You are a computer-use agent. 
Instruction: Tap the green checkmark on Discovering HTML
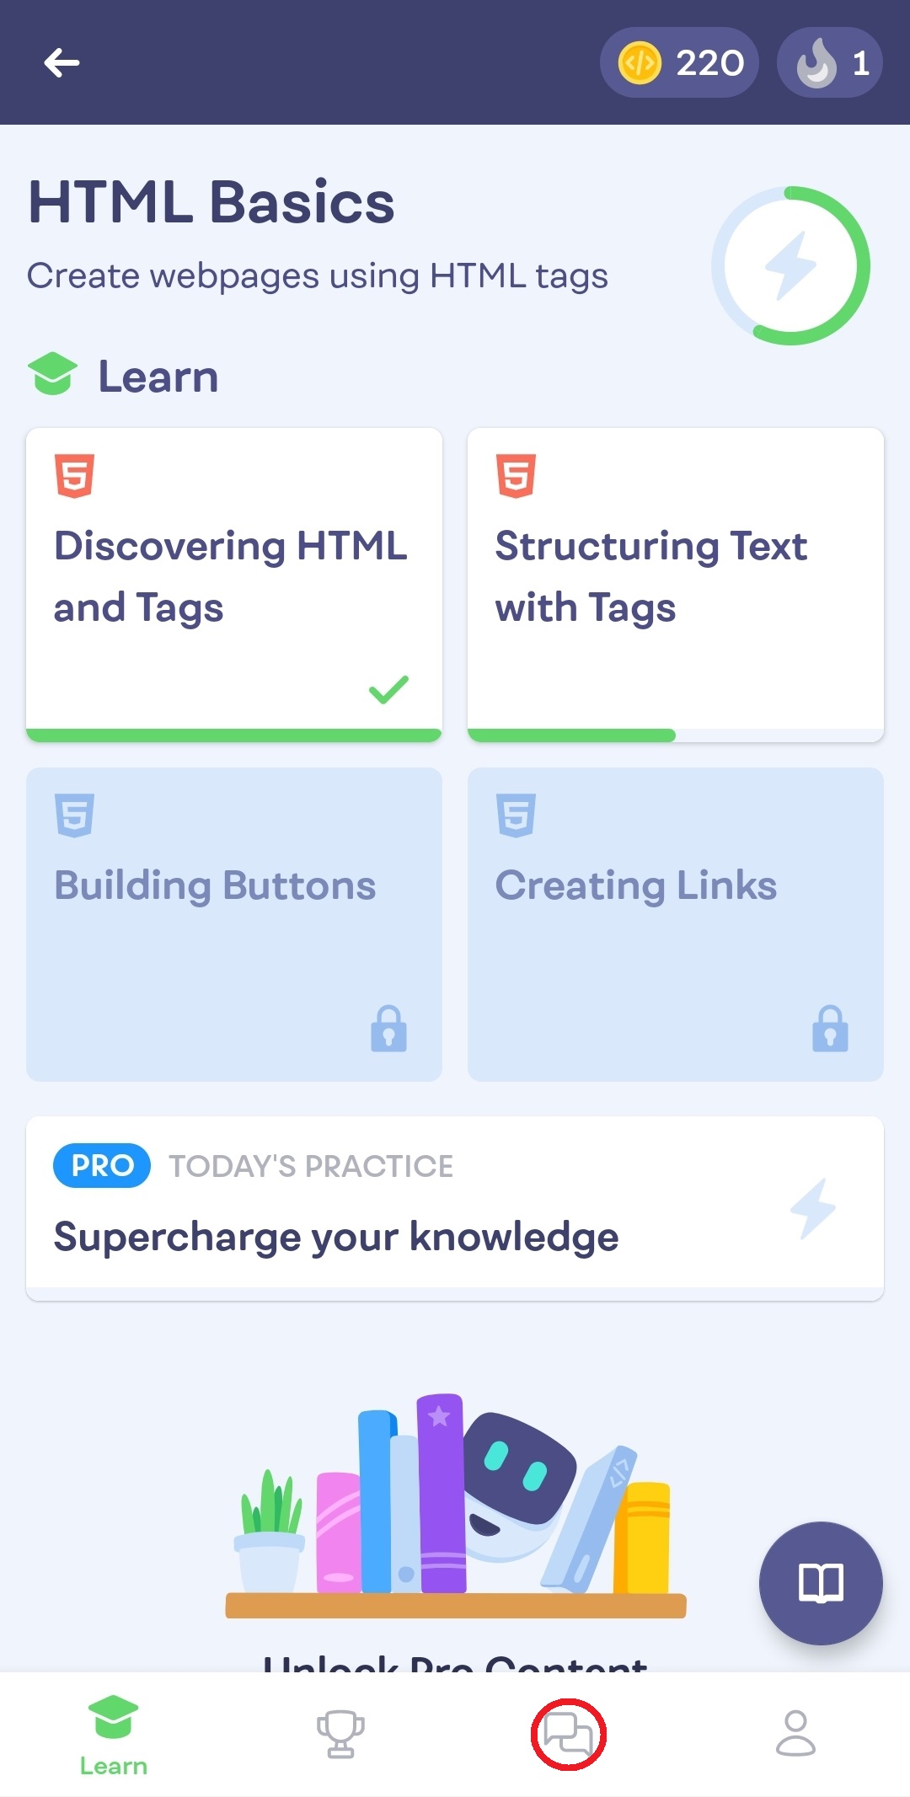388,689
